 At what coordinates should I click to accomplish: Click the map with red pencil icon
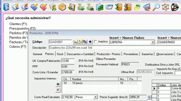pos(25,7)
